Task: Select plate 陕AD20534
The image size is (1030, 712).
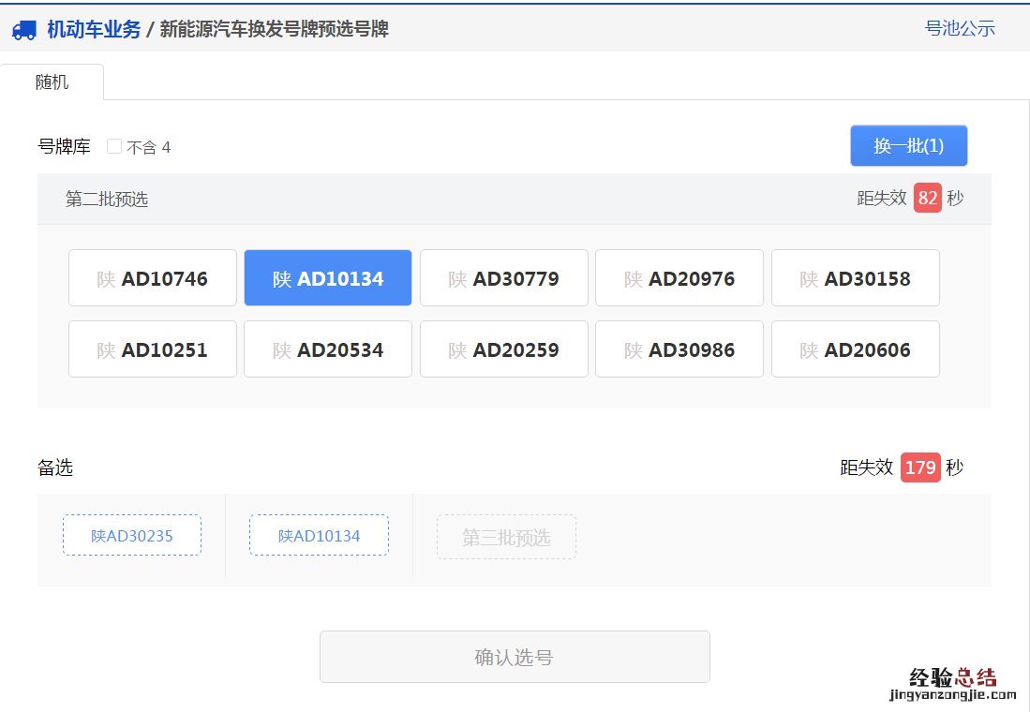Action: click(327, 349)
